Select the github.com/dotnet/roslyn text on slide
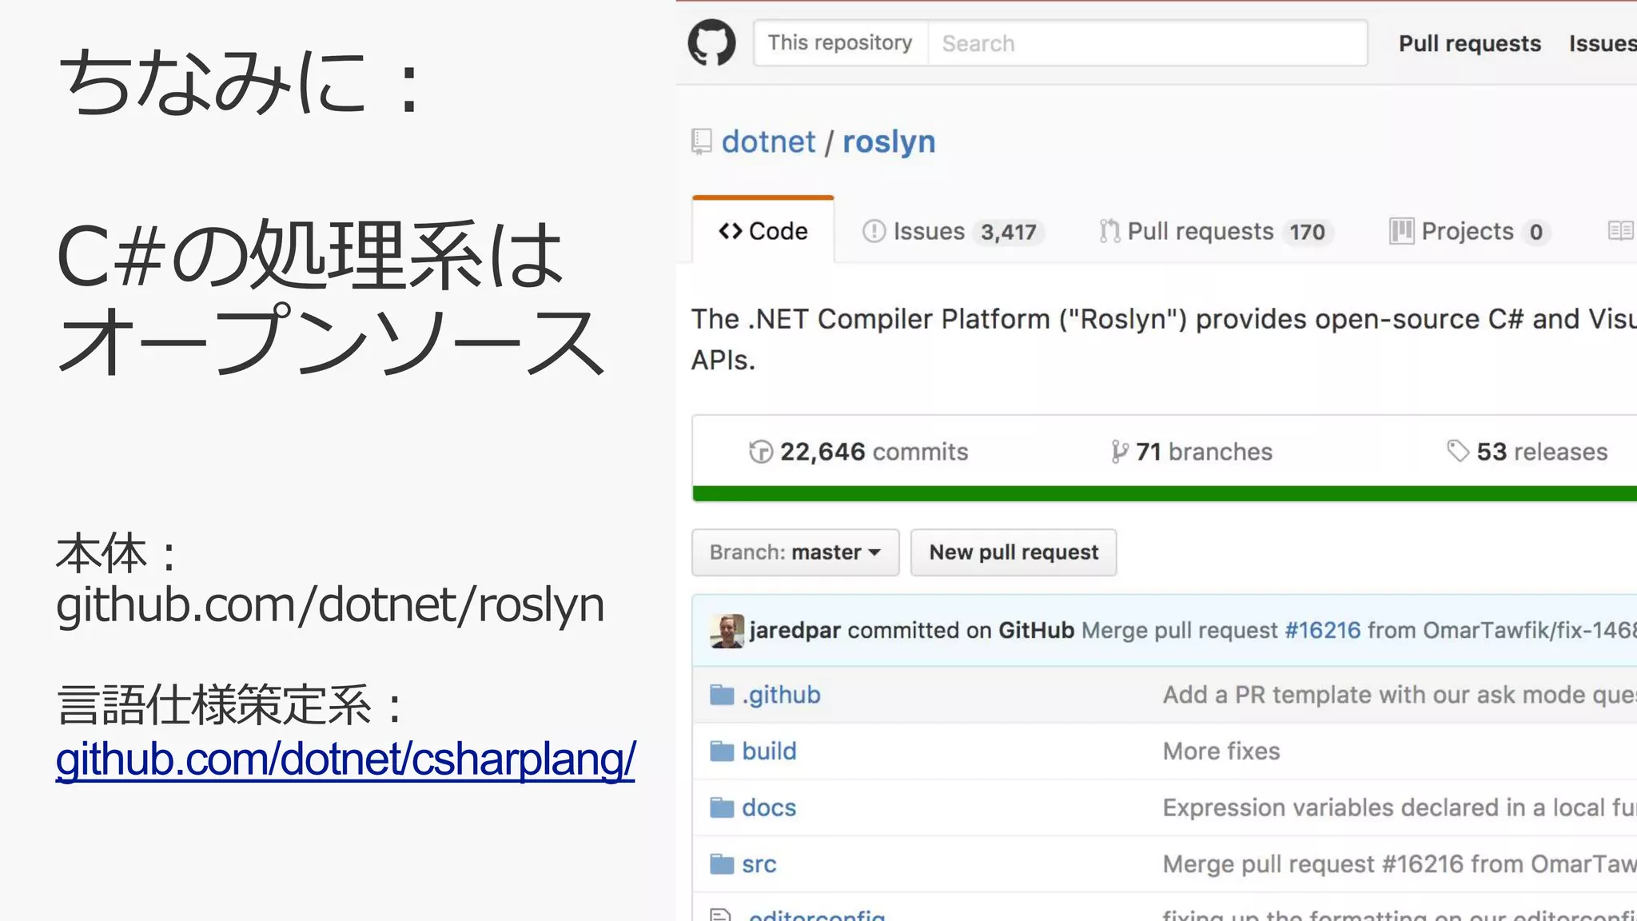 (x=330, y=605)
